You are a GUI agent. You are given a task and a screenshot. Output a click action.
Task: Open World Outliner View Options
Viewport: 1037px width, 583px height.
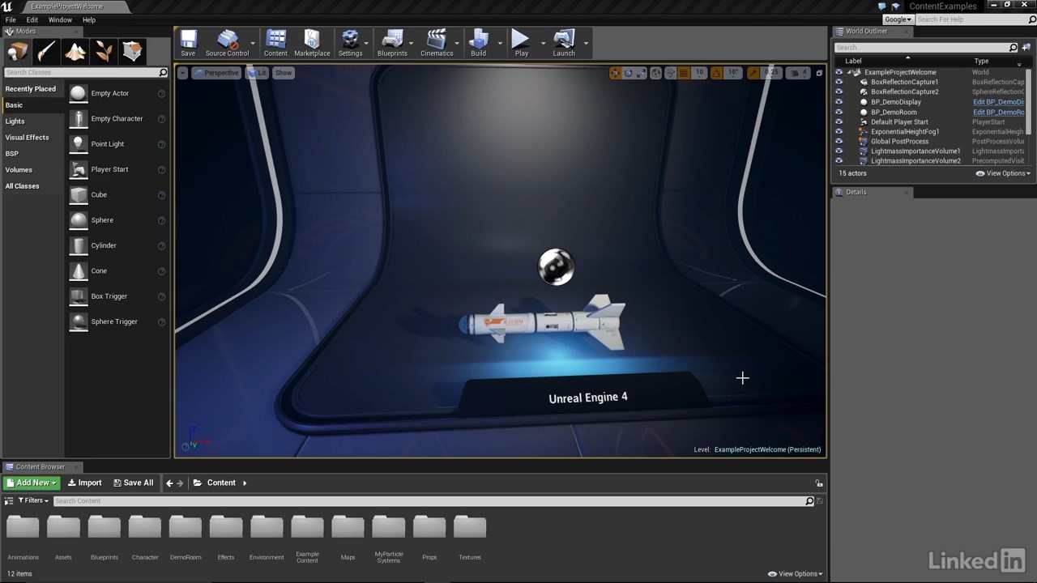click(x=1003, y=173)
